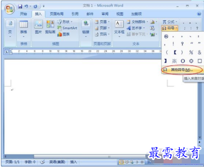Open the 艺术字 WordArt gallery

pyautogui.click(x=136, y=28)
